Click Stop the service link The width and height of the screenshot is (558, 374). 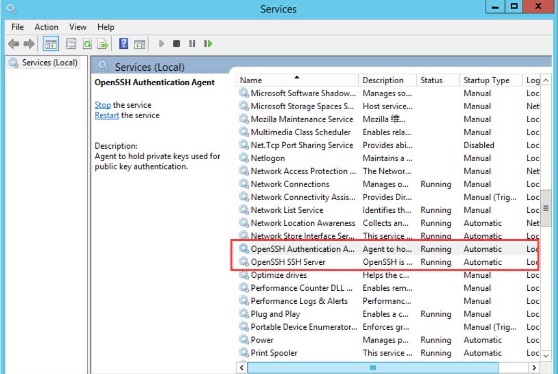pyautogui.click(x=102, y=105)
